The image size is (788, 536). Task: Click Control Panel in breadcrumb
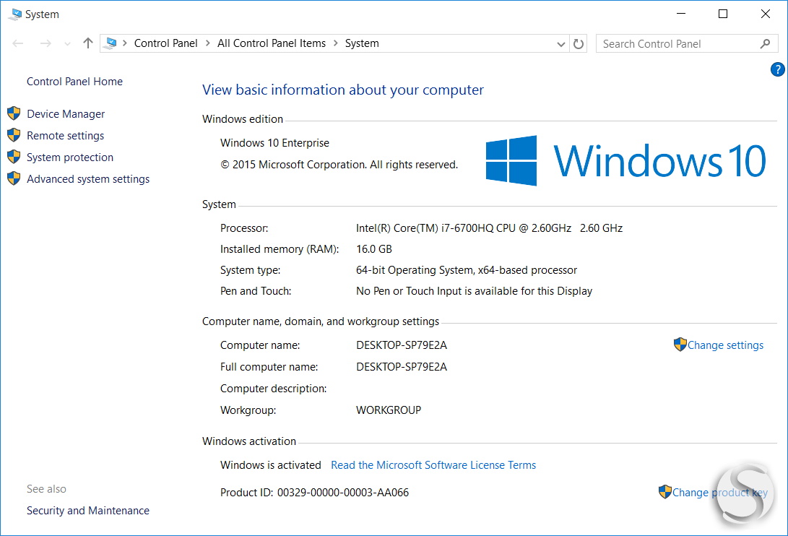coord(166,43)
